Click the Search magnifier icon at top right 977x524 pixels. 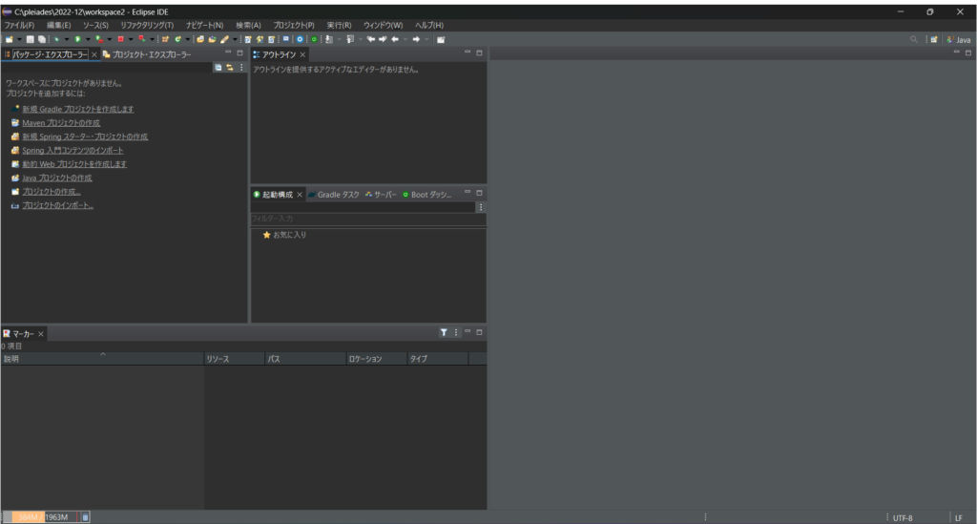pyautogui.click(x=913, y=39)
